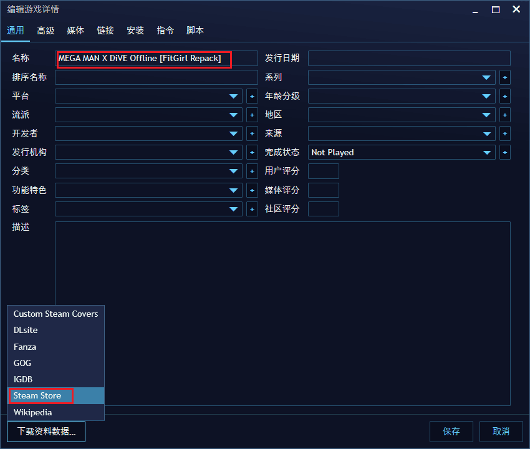
Task: Add a category via 分类 plus icon
Action: tap(252, 171)
